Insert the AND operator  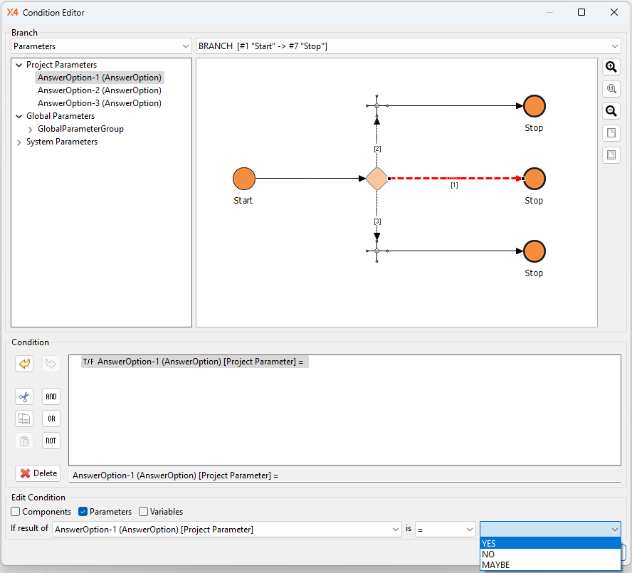[x=51, y=396]
